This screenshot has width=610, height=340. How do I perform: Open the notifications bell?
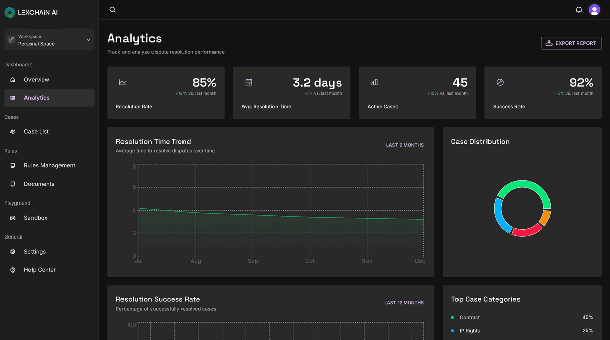578,10
